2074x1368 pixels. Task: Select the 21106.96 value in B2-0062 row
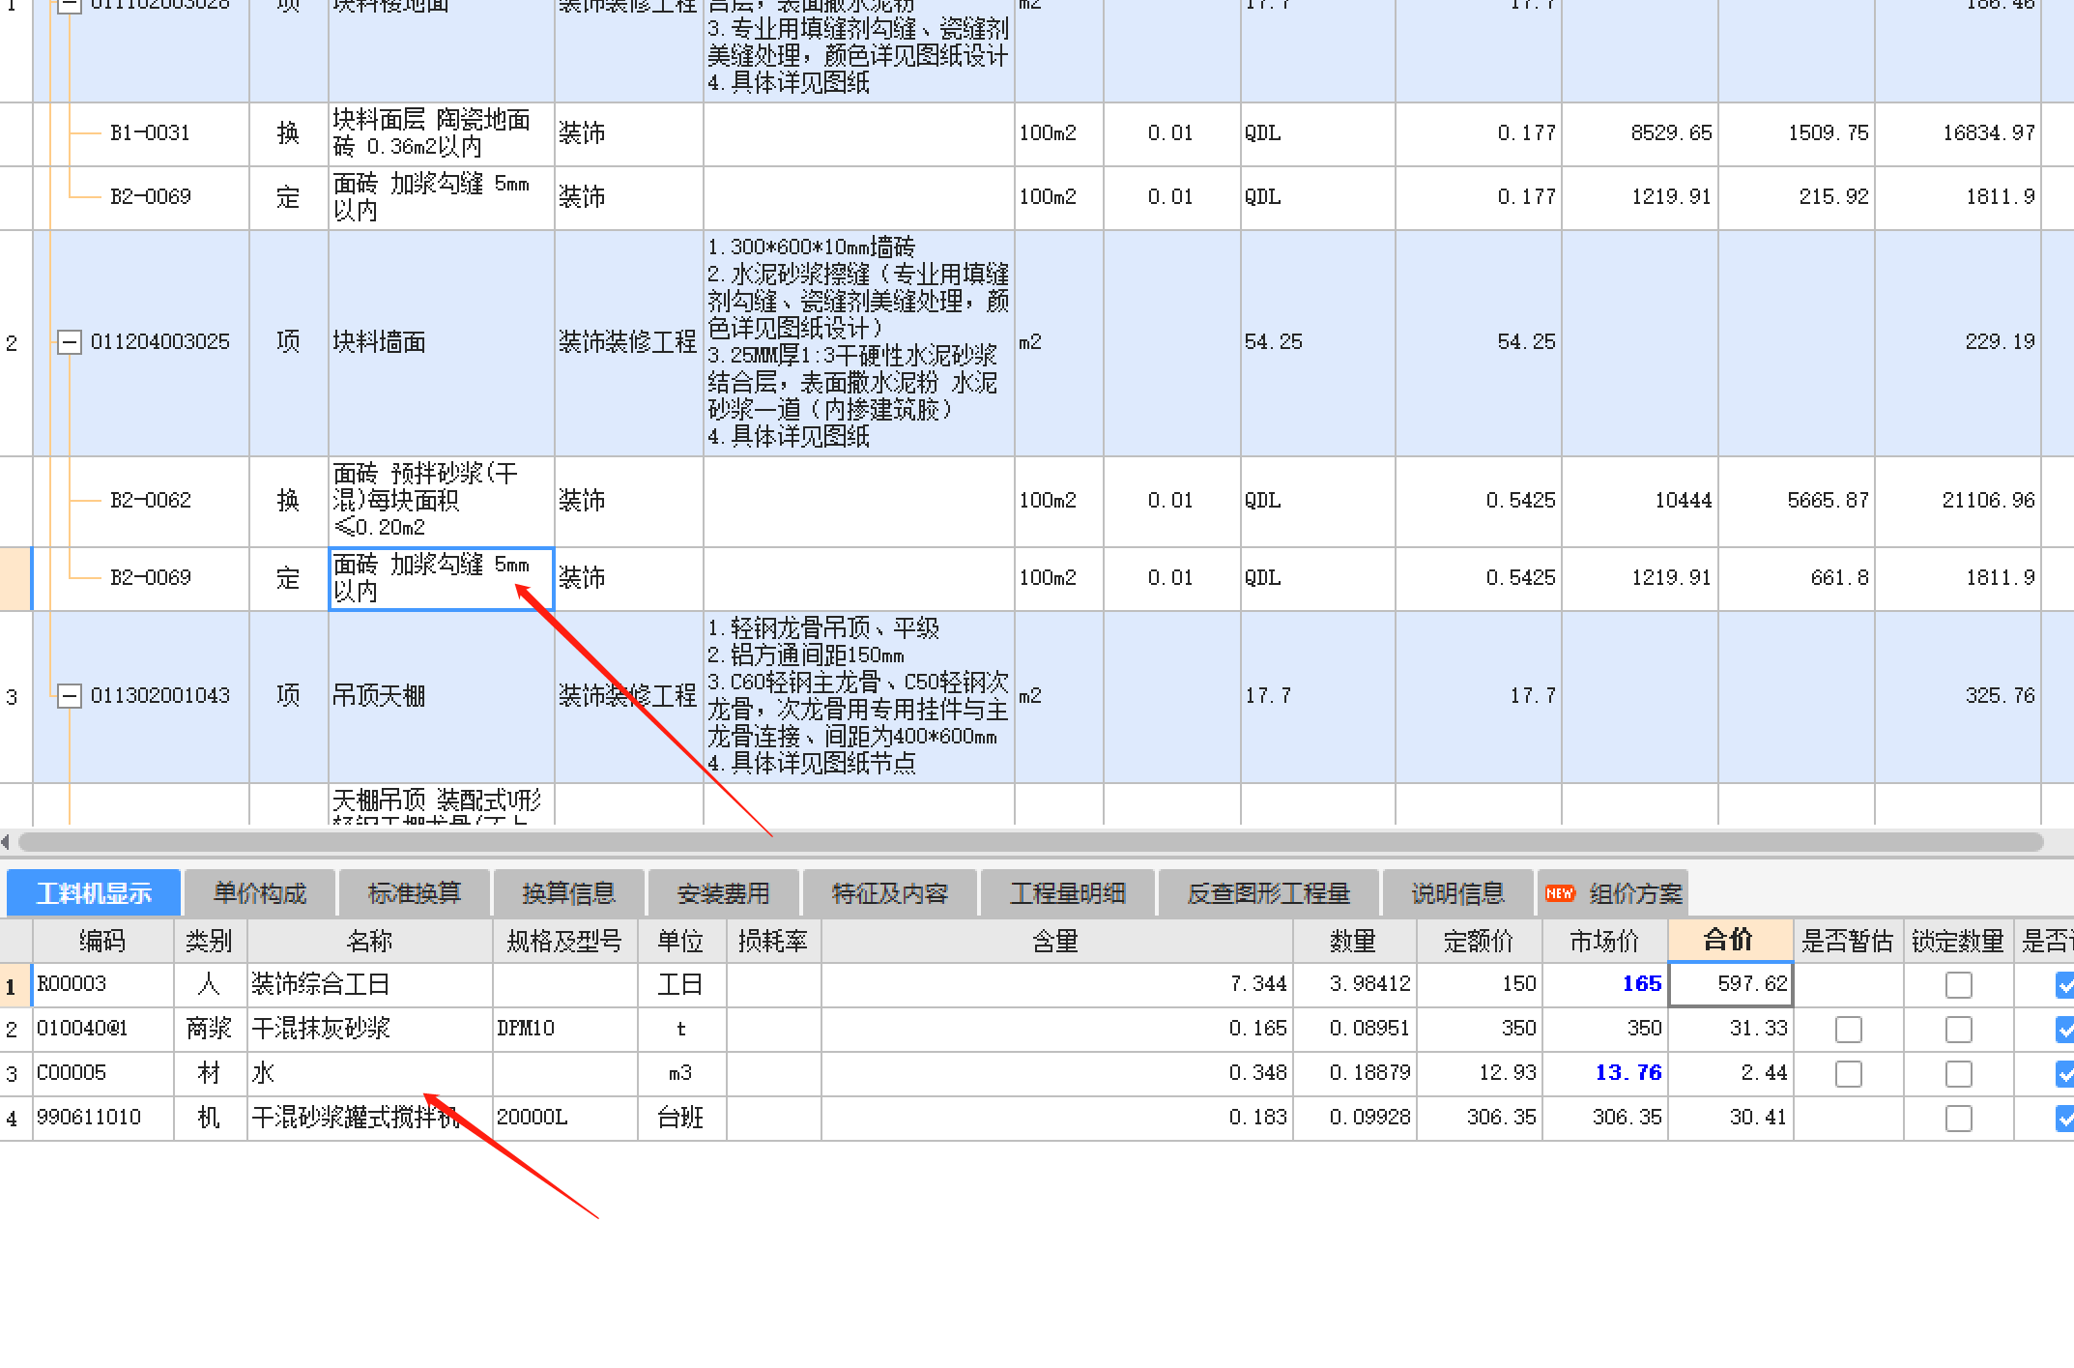pyautogui.click(x=1957, y=501)
